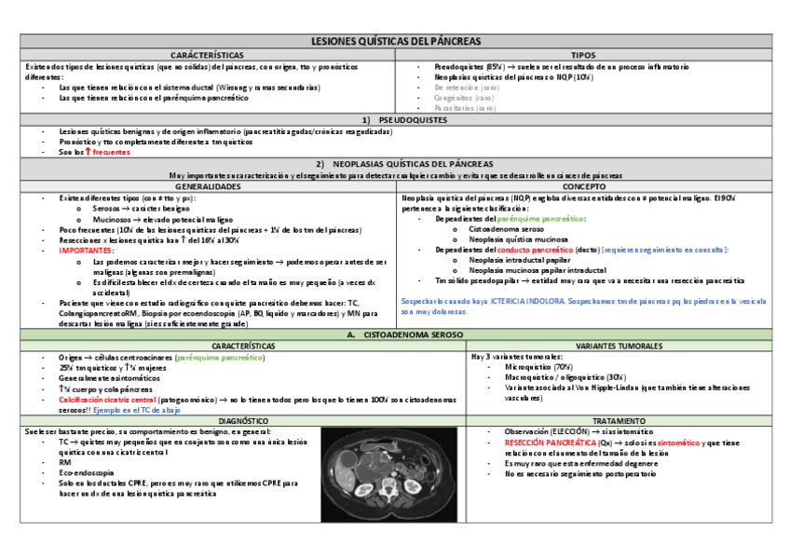Select the bullet mentioning "sistema ductal (Wirsung"
Screen dimensions: 790x558
coord(190,88)
